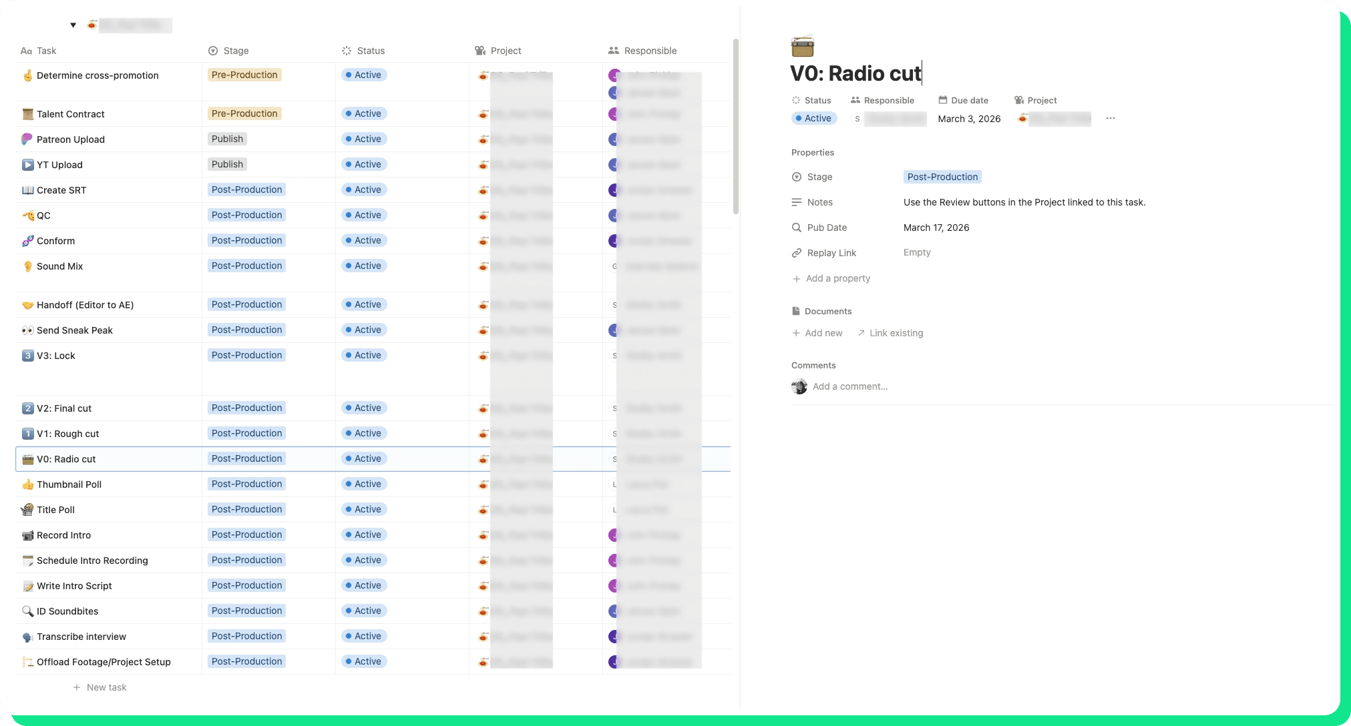Click the Patreon Upload icon

tap(27, 139)
